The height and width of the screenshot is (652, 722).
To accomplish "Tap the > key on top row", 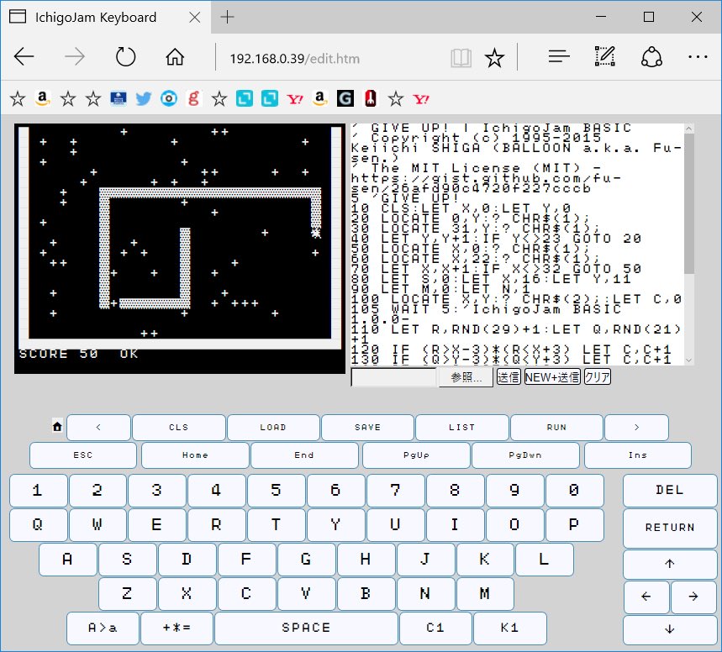I will click(x=636, y=428).
